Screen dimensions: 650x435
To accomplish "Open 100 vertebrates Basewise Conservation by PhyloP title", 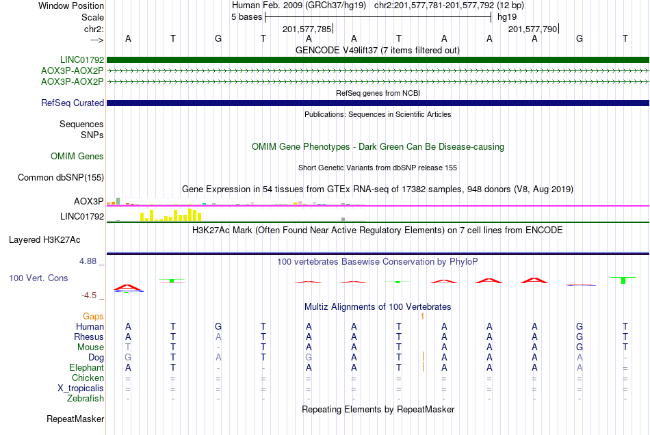I will pyautogui.click(x=378, y=262).
